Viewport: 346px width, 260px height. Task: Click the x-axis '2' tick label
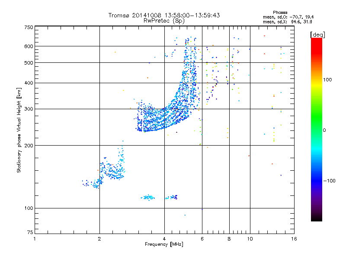coord(99,239)
